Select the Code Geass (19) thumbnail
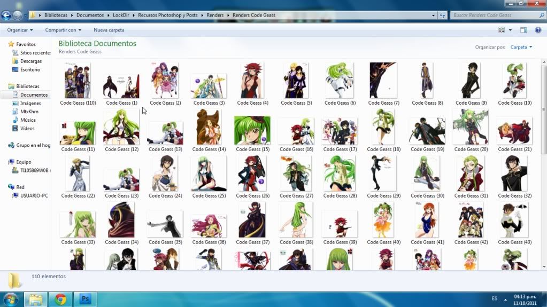Viewport: 547px width, 307px height. [427, 131]
